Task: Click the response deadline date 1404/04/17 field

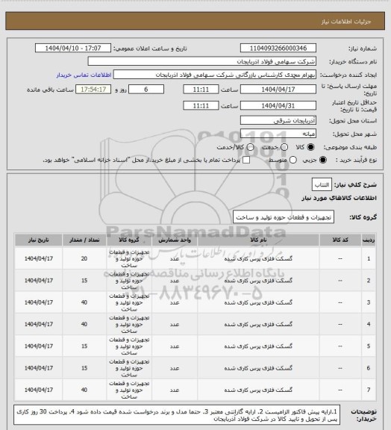Action: point(278,90)
